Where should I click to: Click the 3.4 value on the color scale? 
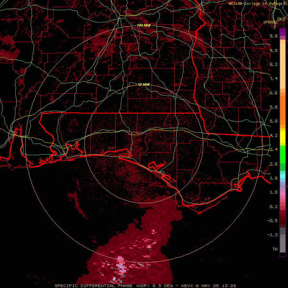pos(274,150)
